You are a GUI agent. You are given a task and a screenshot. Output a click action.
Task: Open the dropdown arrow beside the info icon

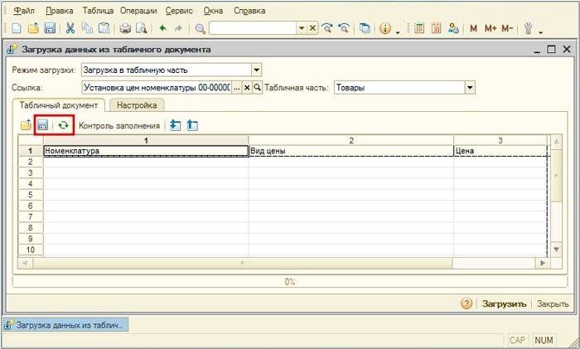coord(398,32)
